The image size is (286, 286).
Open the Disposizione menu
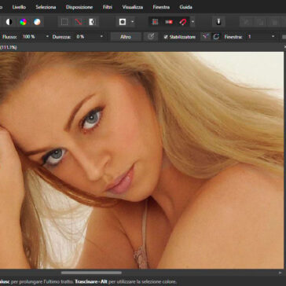click(79, 7)
